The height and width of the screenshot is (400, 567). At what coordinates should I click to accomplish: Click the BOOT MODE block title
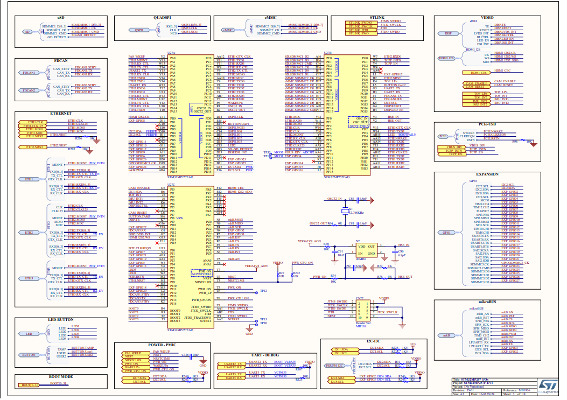click(61, 376)
